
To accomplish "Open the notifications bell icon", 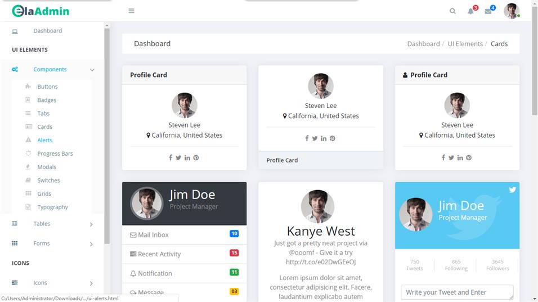I will 471,11.
